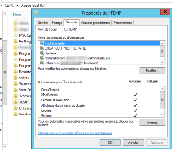Click down arrow of permissions list scrollbar

click(163, 115)
